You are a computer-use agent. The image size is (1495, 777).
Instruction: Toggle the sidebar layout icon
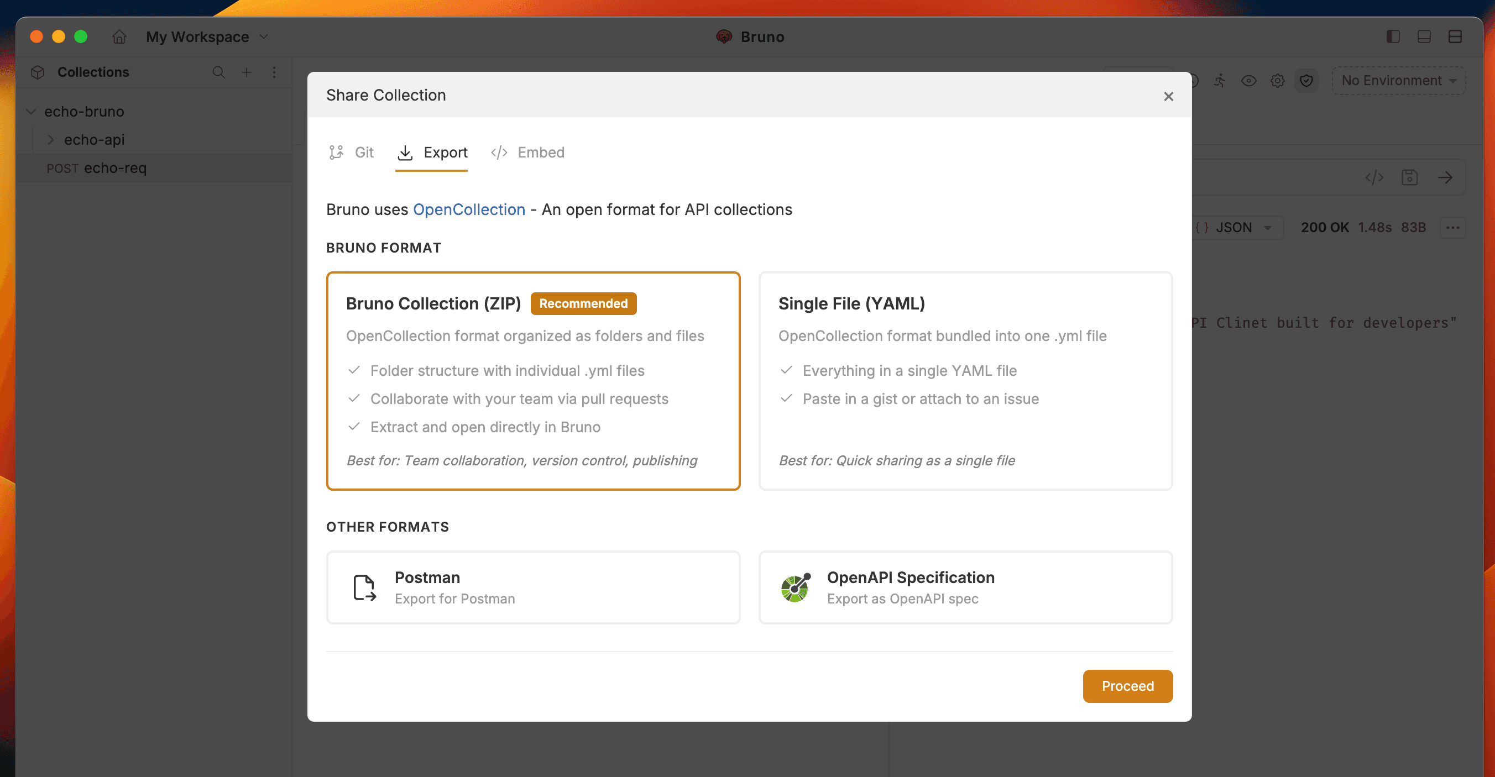(x=1393, y=36)
